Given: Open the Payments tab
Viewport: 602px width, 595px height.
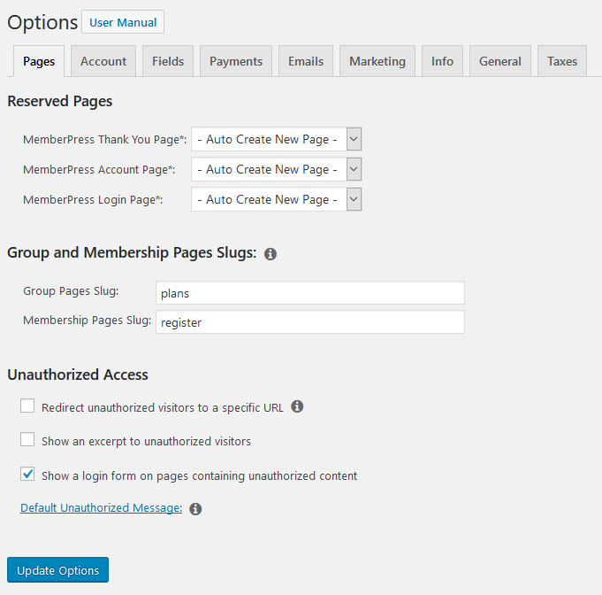Looking at the screenshot, I should coord(236,61).
